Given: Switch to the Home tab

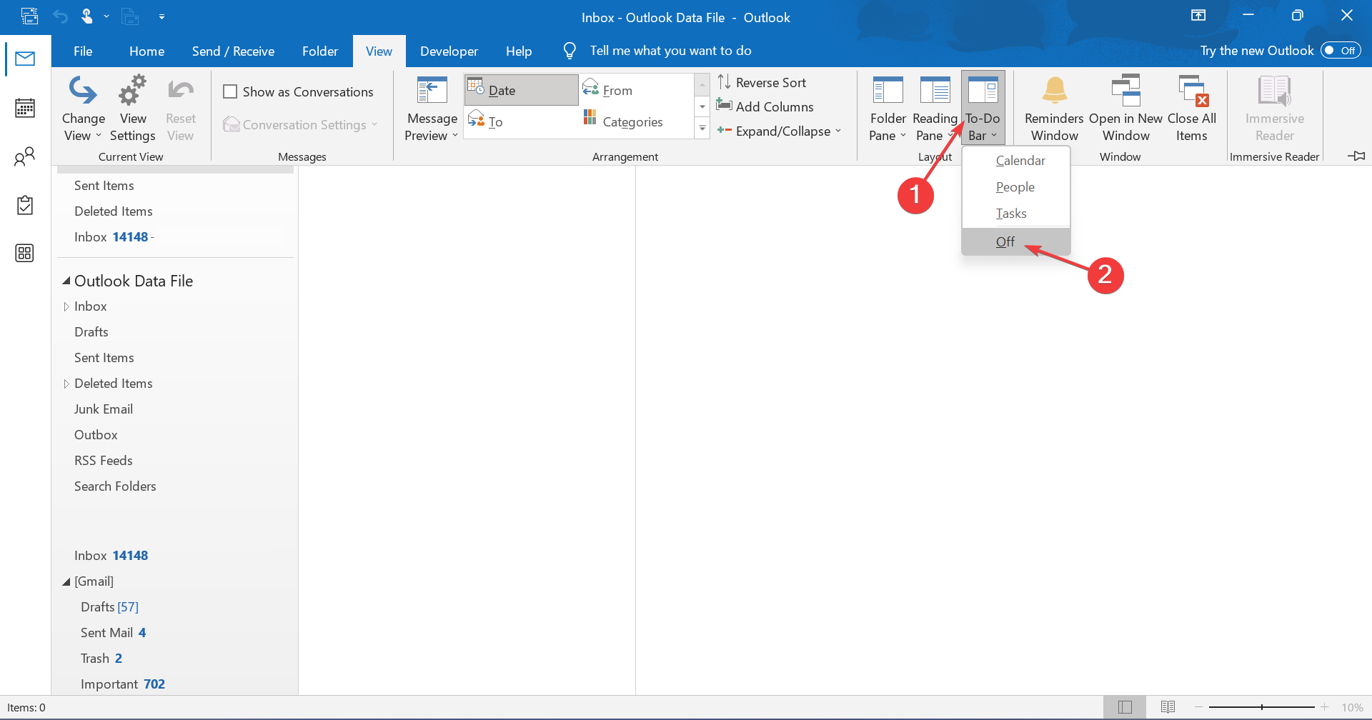Looking at the screenshot, I should (146, 51).
